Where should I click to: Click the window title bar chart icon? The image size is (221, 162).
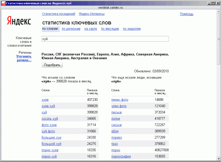(3, 3)
